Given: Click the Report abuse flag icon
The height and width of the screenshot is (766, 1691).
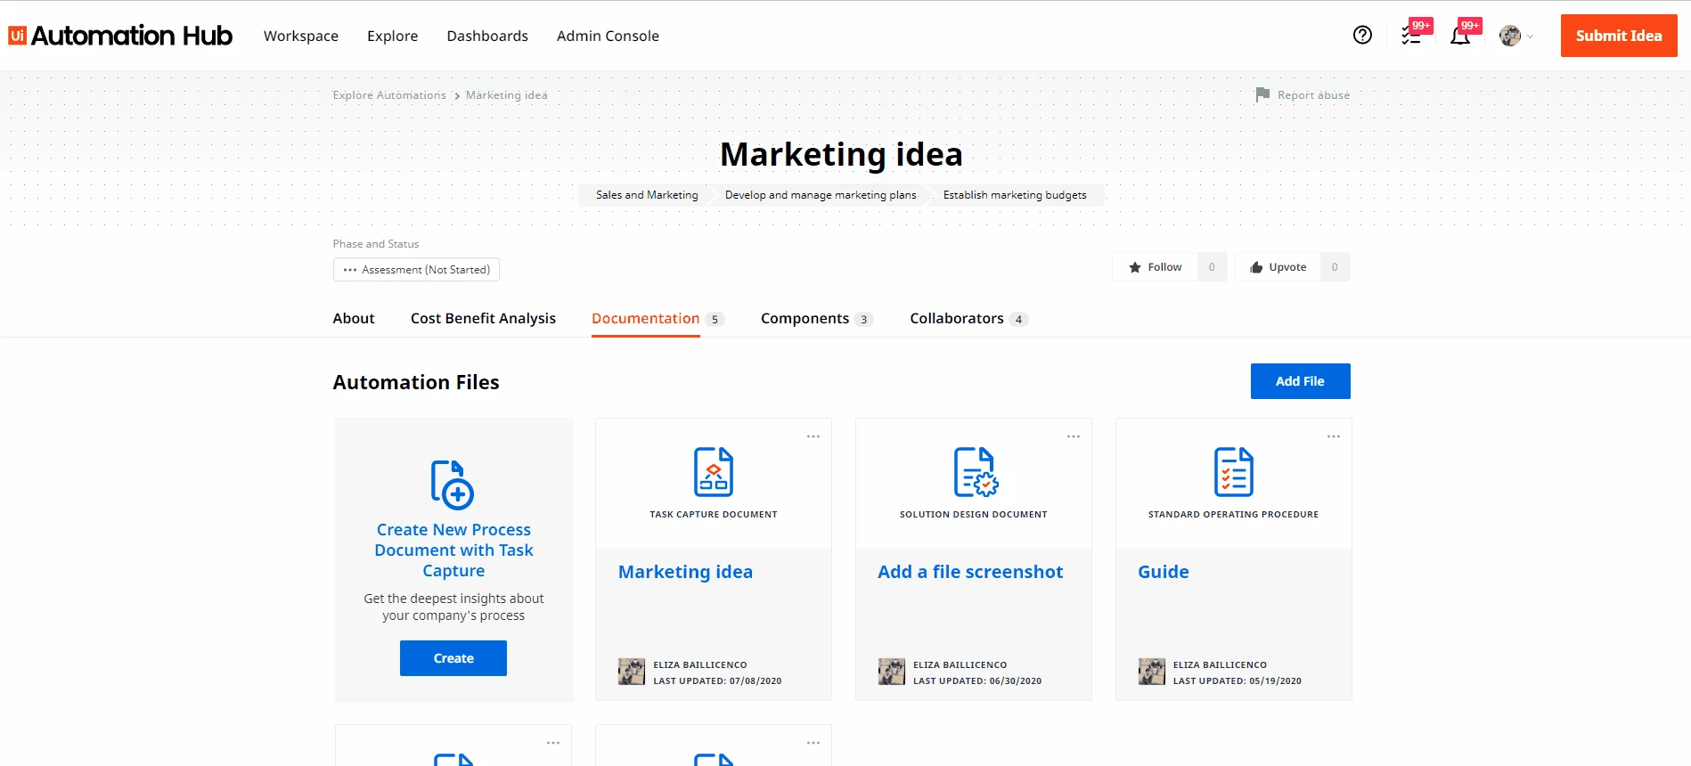Looking at the screenshot, I should tap(1262, 94).
